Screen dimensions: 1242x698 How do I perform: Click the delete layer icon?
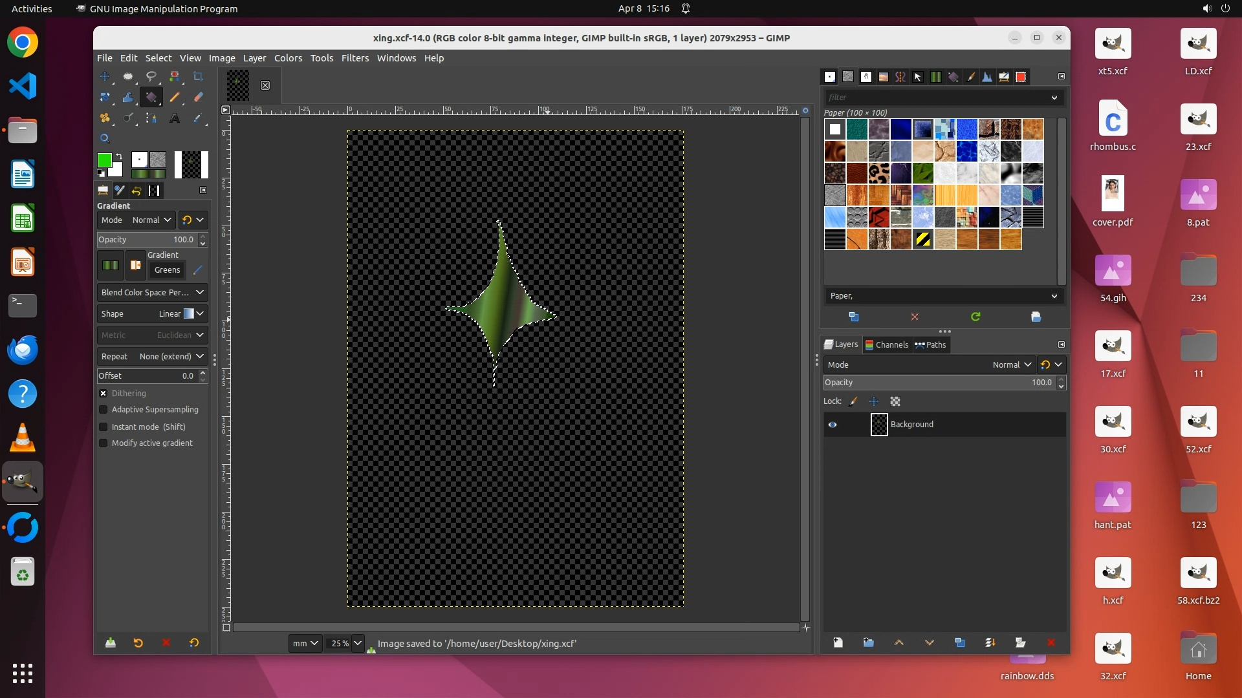point(1051,642)
